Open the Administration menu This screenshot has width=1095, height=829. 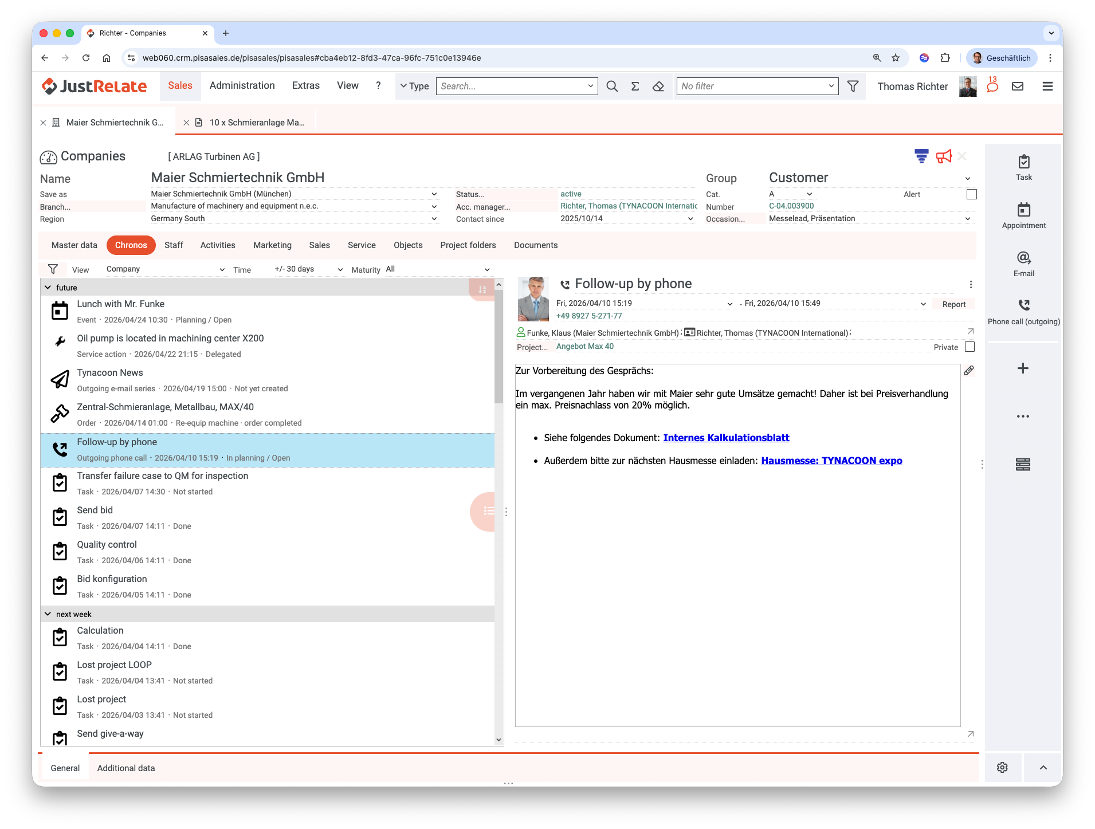[x=242, y=86]
